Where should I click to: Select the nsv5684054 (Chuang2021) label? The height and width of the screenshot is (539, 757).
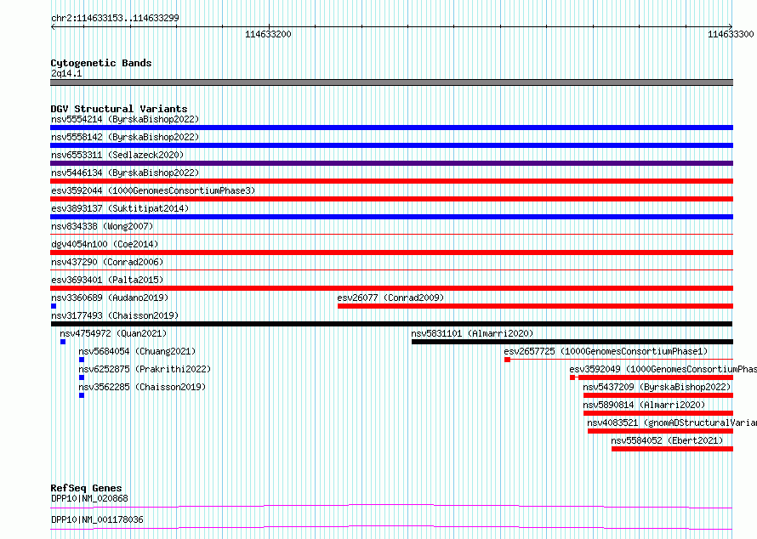[x=137, y=351]
